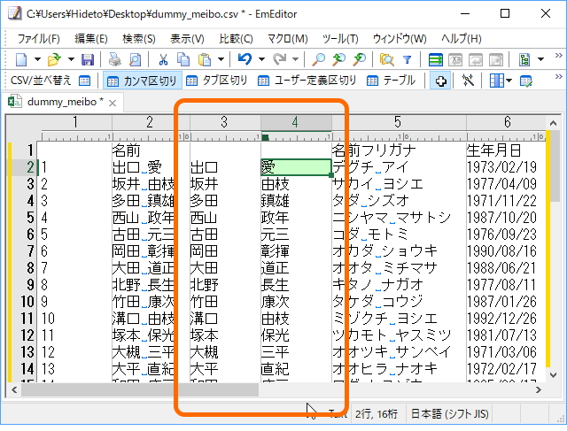Click the column layout icon
567x431 pixels.
point(496,81)
